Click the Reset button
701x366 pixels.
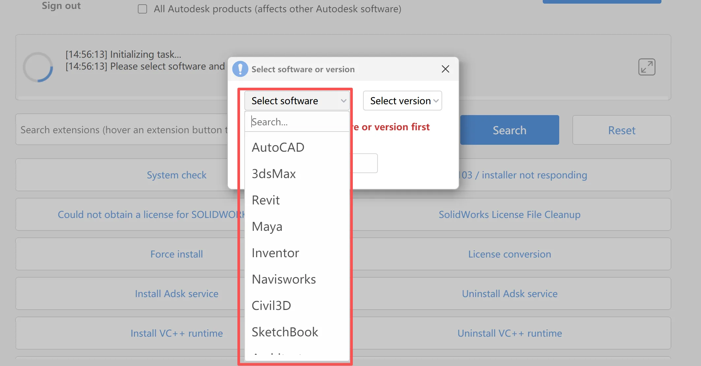[622, 130]
